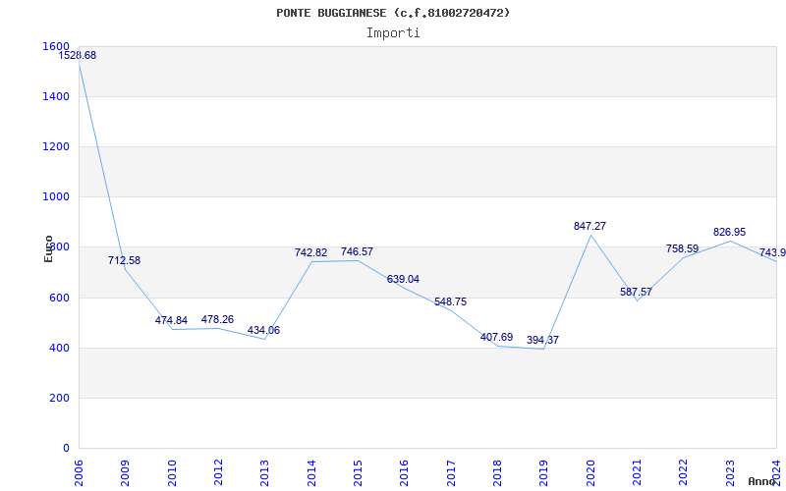Click x-axis year label 2006
The image size is (786, 491).
tap(79, 473)
